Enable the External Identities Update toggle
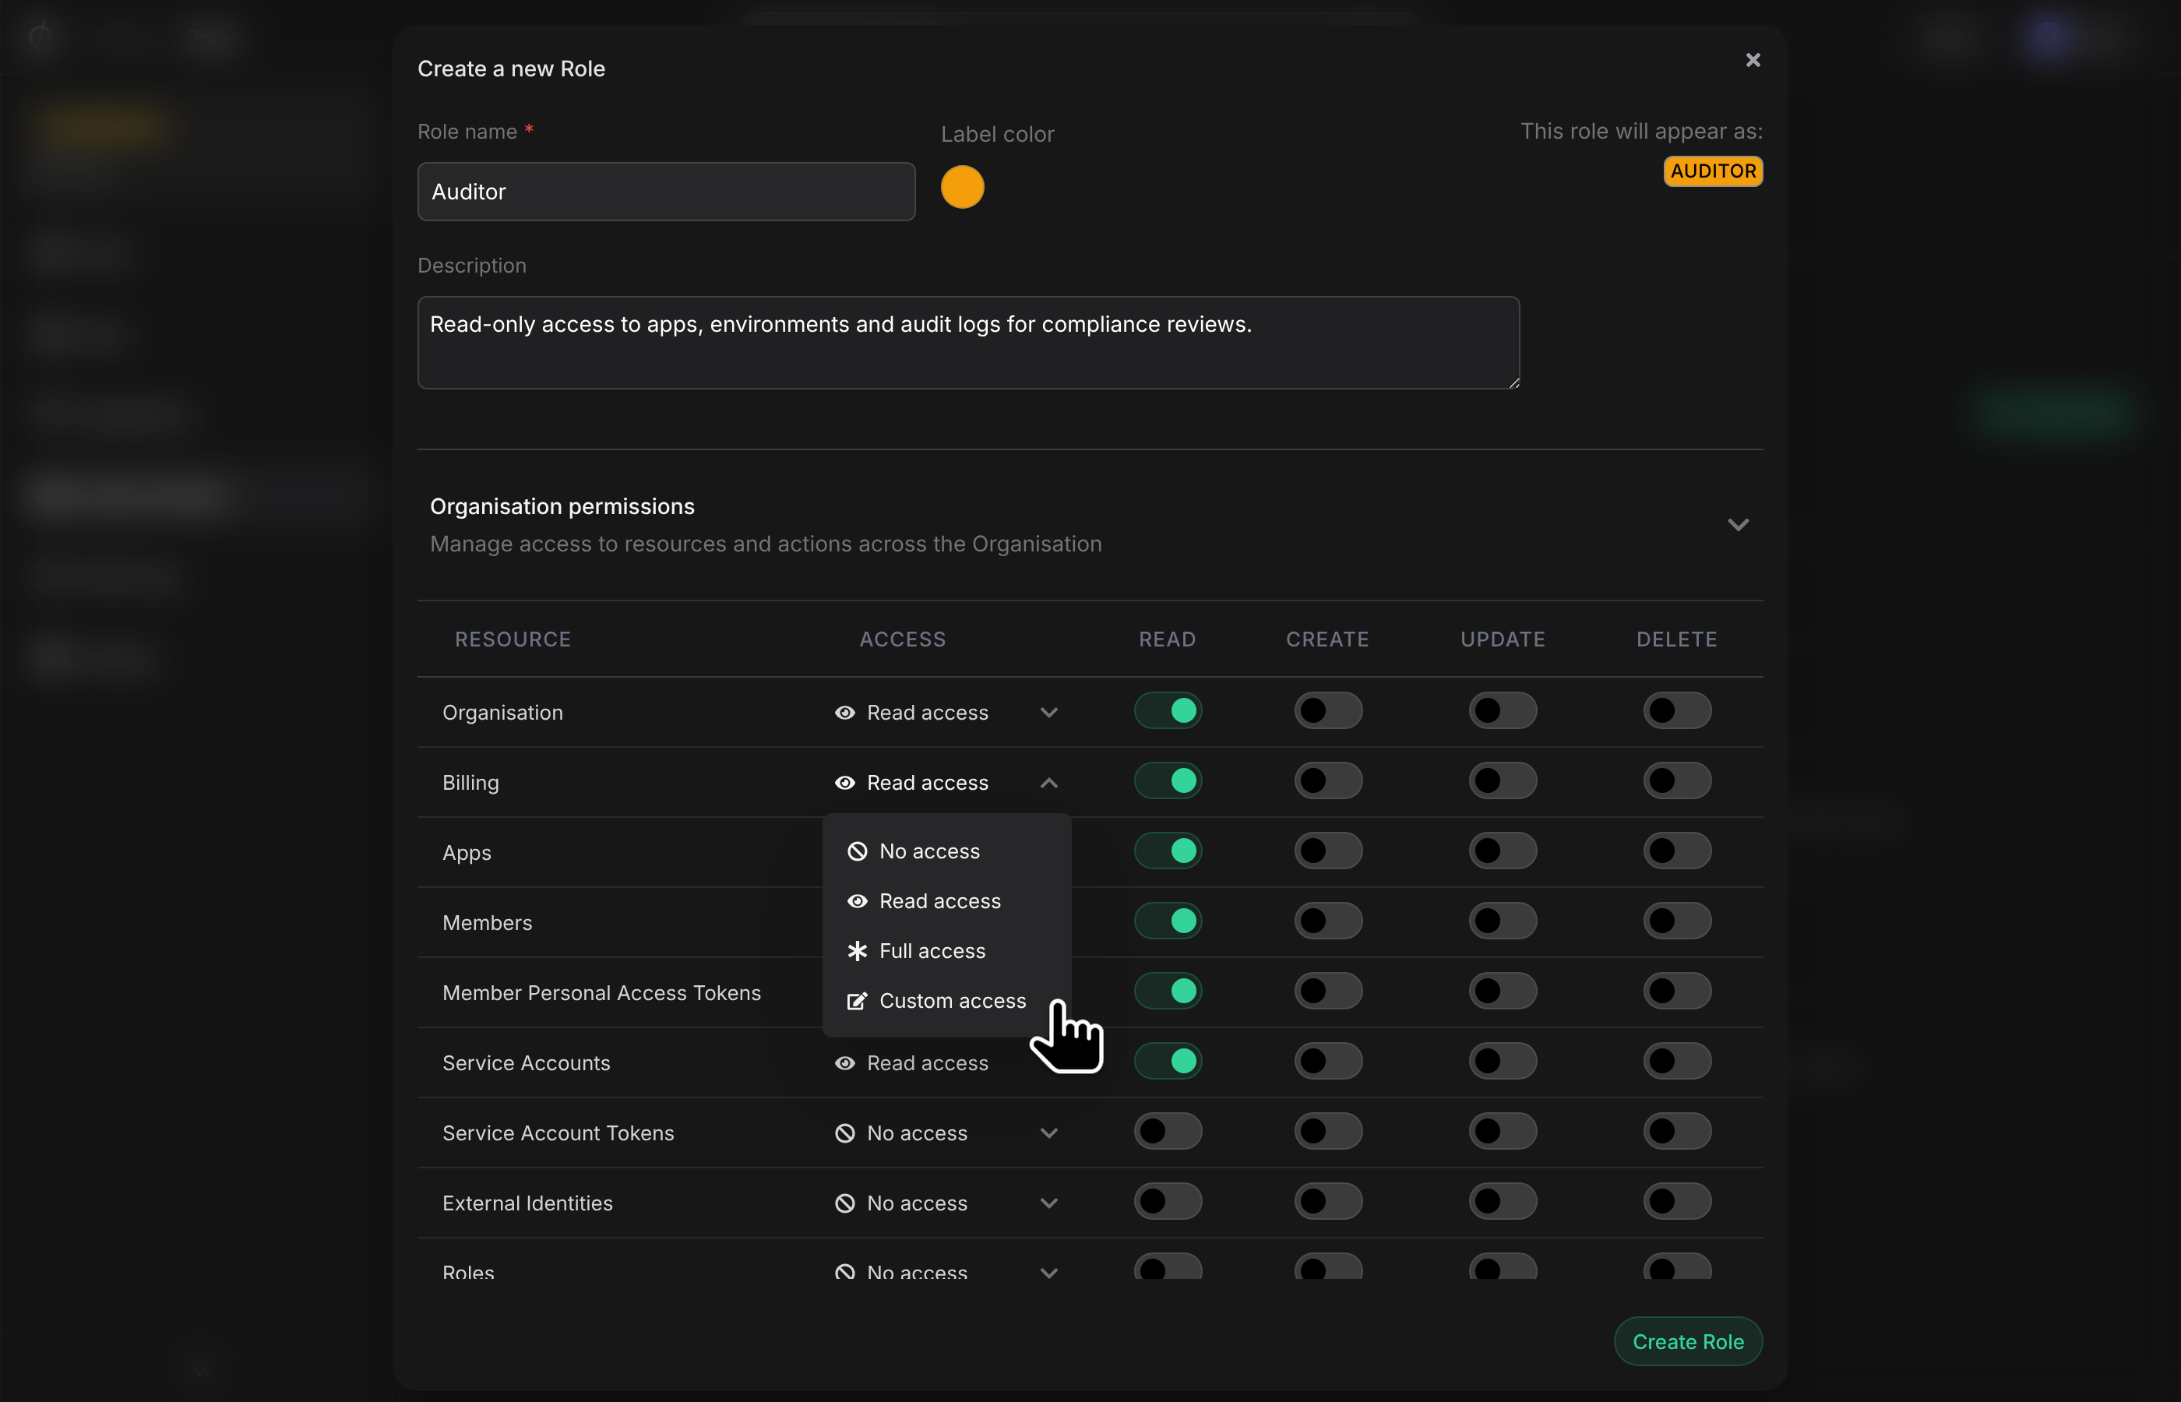This screenshot has width=2181, height=1402. [1503, 1201]
